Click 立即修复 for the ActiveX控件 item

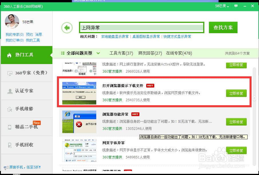[236, 65]
